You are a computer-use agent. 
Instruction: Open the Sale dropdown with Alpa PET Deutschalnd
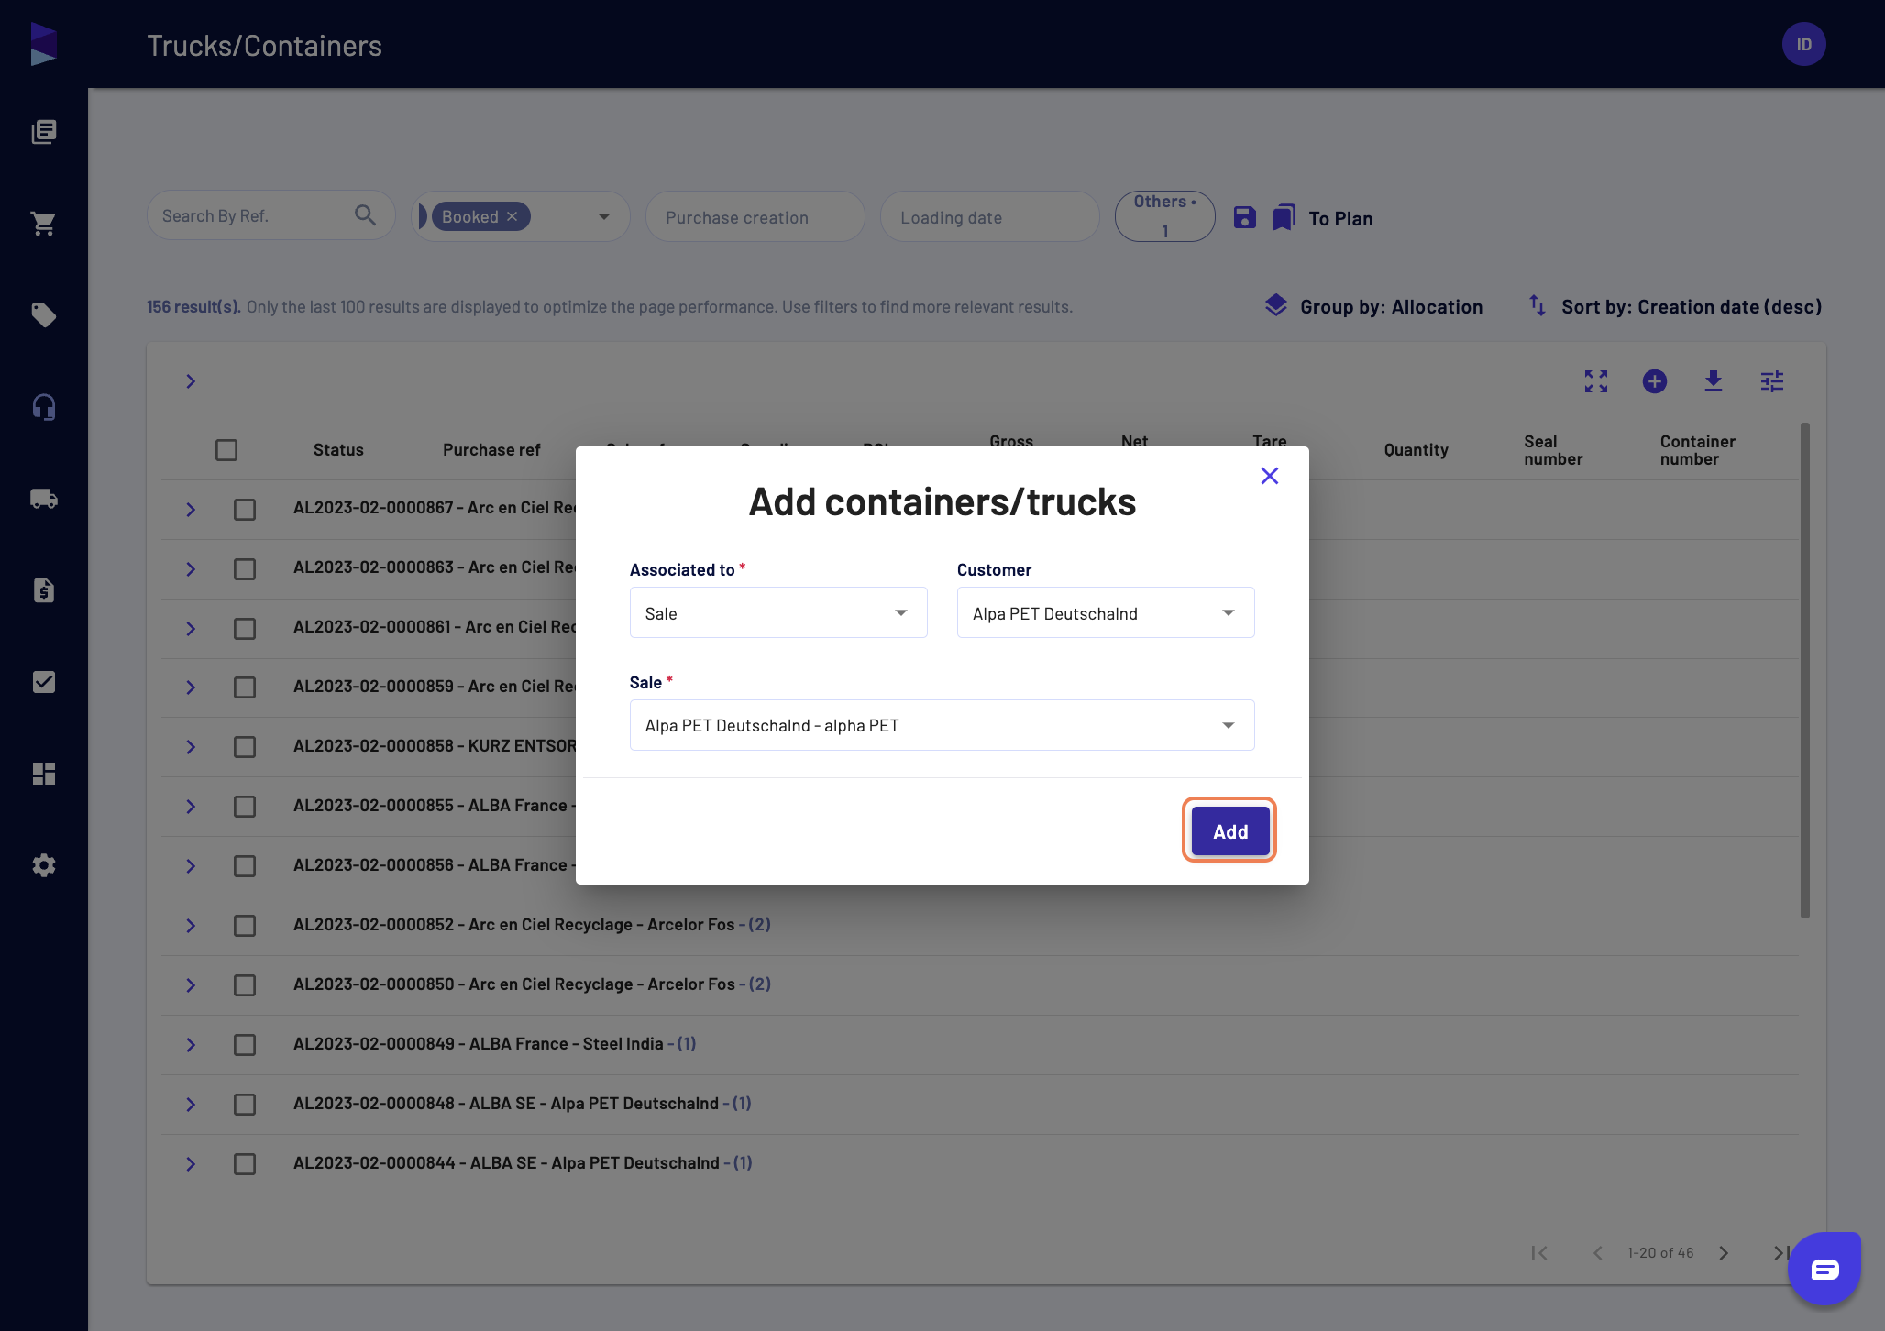[x=942, y=725]
